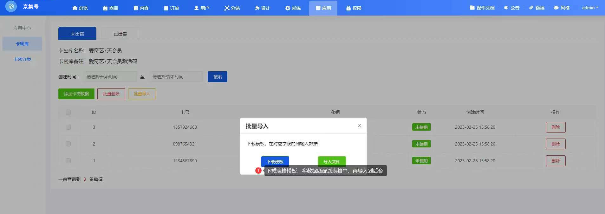Viewport: 605px width, 214px height.
Task: Select 卡密分类 in the sidebar
Action: tap(22, 59)
